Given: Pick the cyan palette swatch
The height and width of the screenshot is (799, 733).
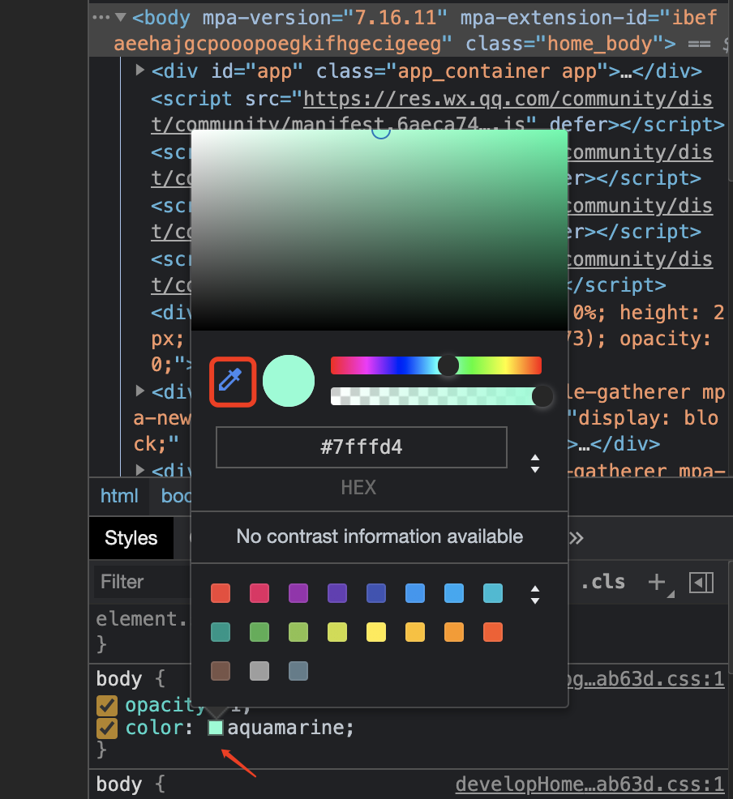Looking at the screenshot, I should [493, 593].
